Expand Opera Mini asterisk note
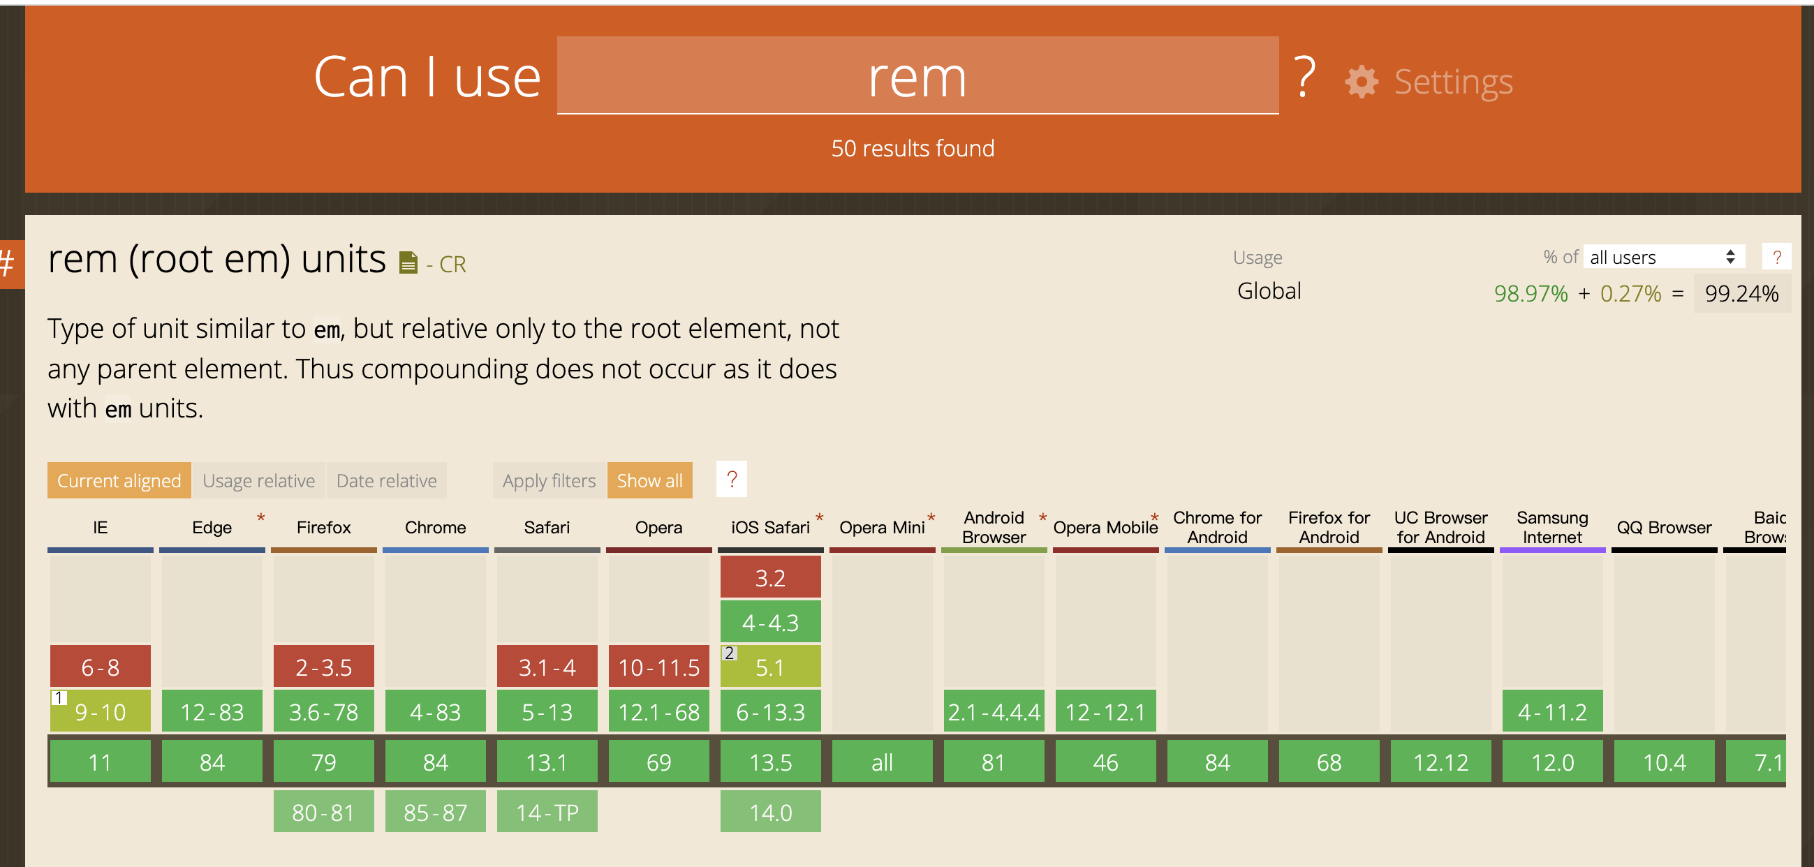1814x867 pixels. click(x=931, y=519)
